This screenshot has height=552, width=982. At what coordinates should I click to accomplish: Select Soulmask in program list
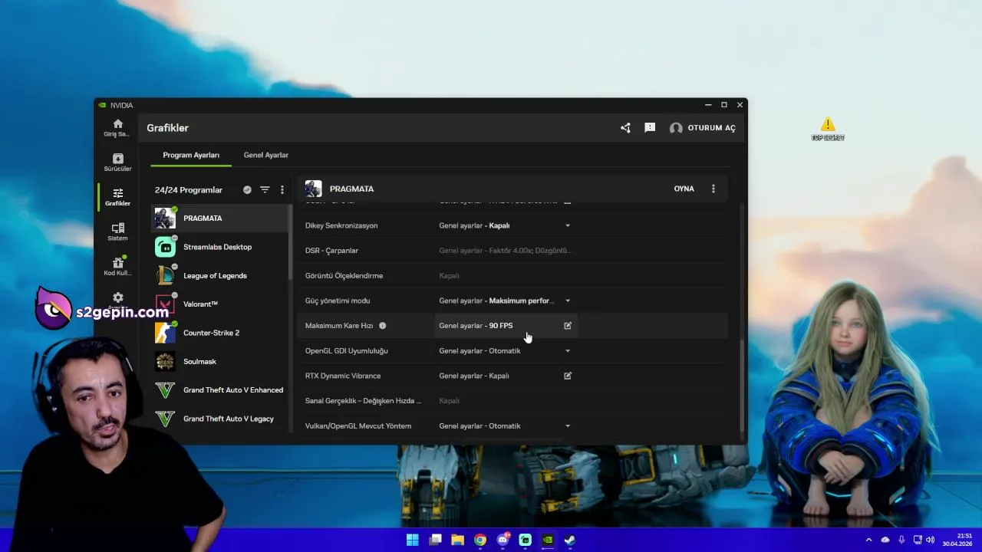pyautogui.click(x=219, y=362)
